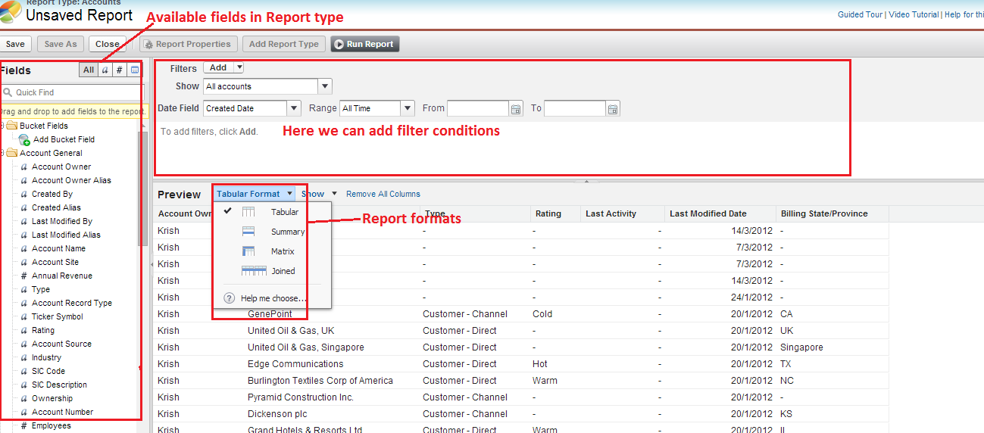Click Add Report Type button
The width and height of the screenshot is (984, 433).
[284, 44]
